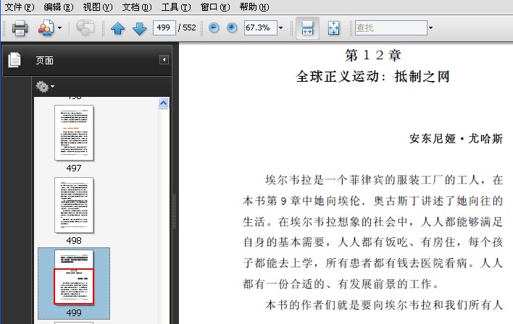Image resolution: width=513 pixels, height=324 pixels.
Task: Click the 查找 search field
Action: (391, 27)
